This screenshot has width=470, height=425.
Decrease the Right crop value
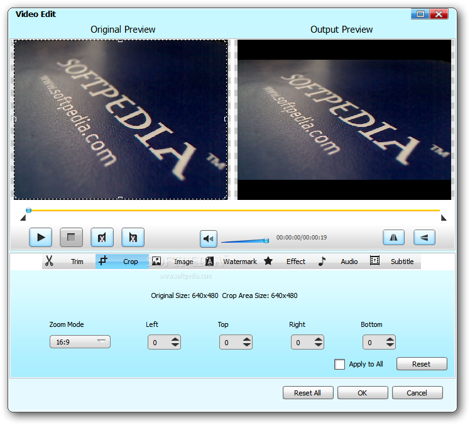pos(319,345)
